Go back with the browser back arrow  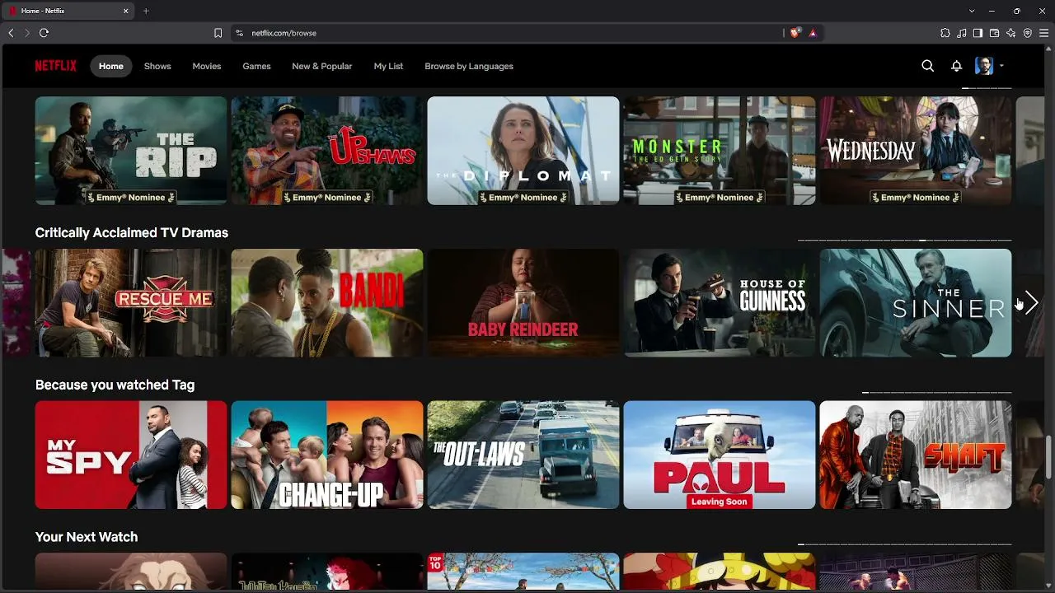[11, 33]
